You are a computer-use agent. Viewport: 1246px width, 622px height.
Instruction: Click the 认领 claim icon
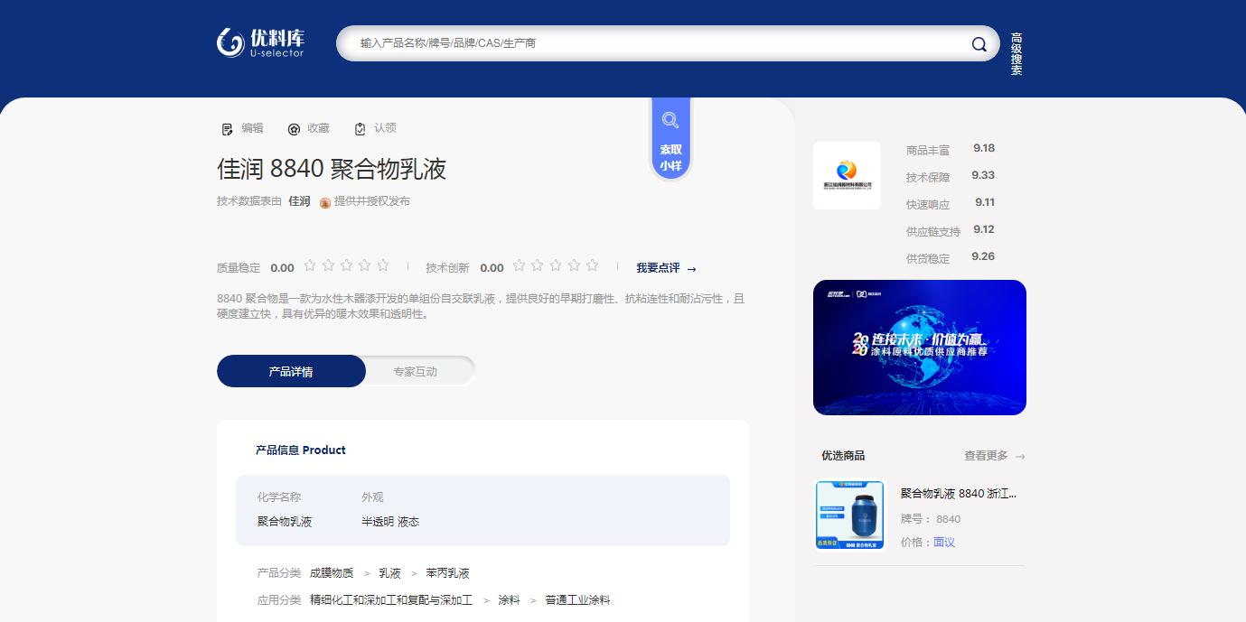point(361,129)
